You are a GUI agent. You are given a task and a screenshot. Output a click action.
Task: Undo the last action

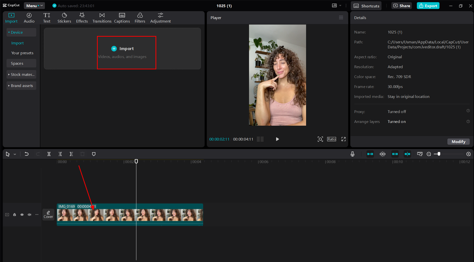27,154
